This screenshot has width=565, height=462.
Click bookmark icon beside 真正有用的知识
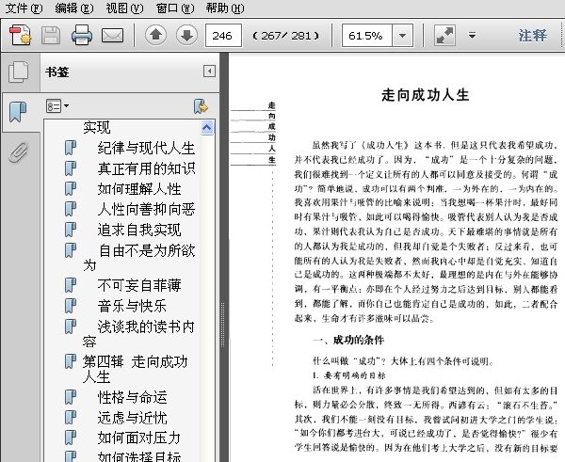point(71,168)
